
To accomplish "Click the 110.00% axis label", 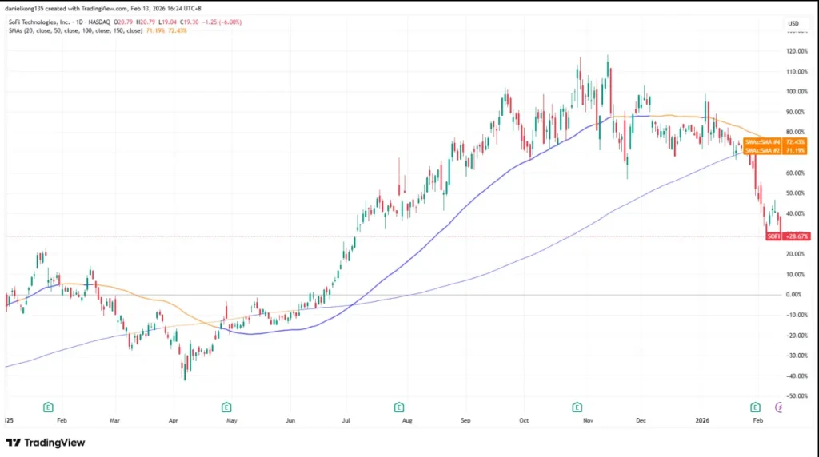I will coord(797,71).
